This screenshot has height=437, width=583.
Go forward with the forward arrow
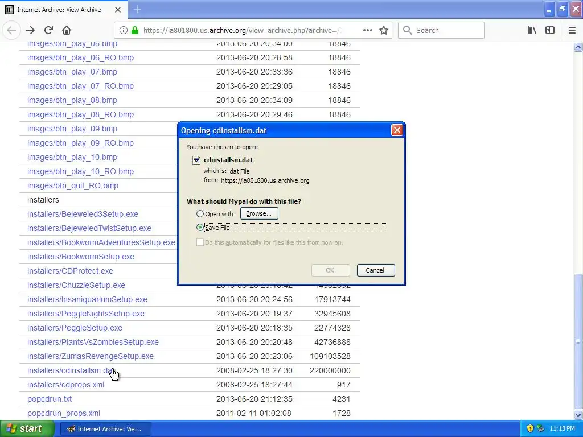click(30, 31)
